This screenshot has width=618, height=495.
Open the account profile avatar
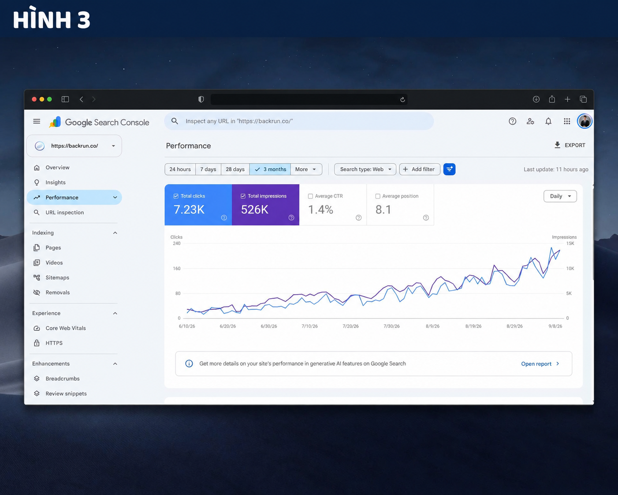(x=584, y=121)
